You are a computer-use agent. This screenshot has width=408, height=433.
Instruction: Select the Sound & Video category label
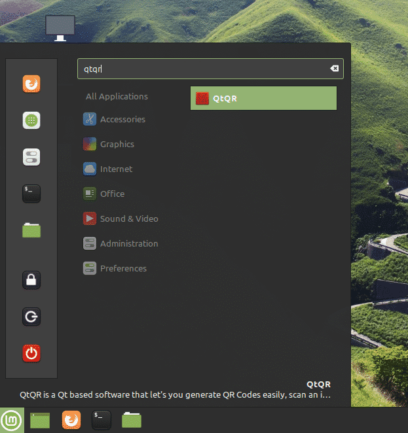(129, 218)
